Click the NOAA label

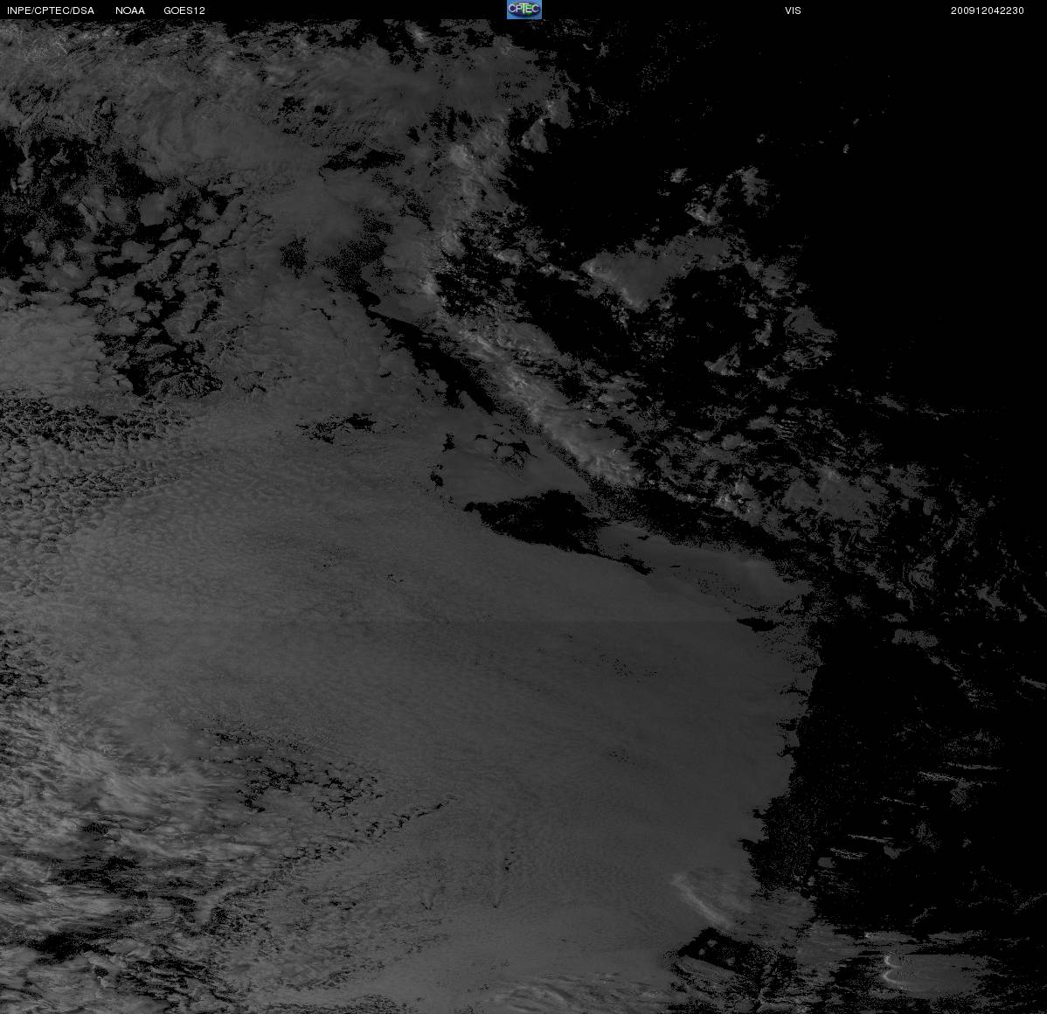[x=130, y=10]
